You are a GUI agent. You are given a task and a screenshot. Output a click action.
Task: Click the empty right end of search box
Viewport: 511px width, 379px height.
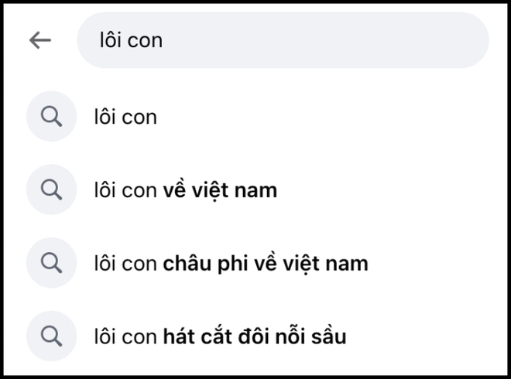coord(434,40)
